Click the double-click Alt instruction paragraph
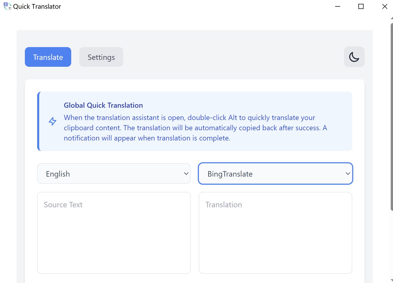Screen dimensions: 393x283 click(195, 128)
